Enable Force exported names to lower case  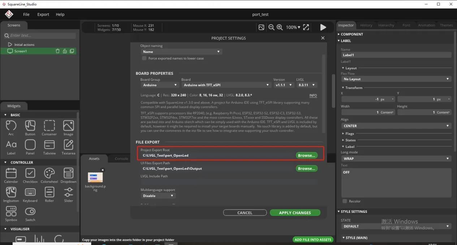144,58
